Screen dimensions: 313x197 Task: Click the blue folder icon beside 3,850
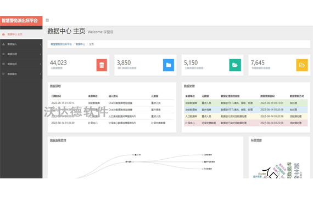click(169, 65)
